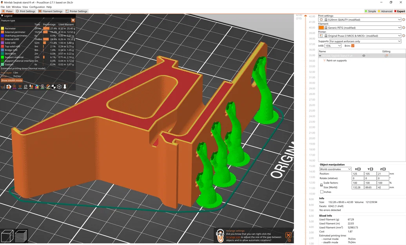Hide the Minilab Seqtrak Stand object via eye icon
The image size is (406, 245).
coord(364,56)
